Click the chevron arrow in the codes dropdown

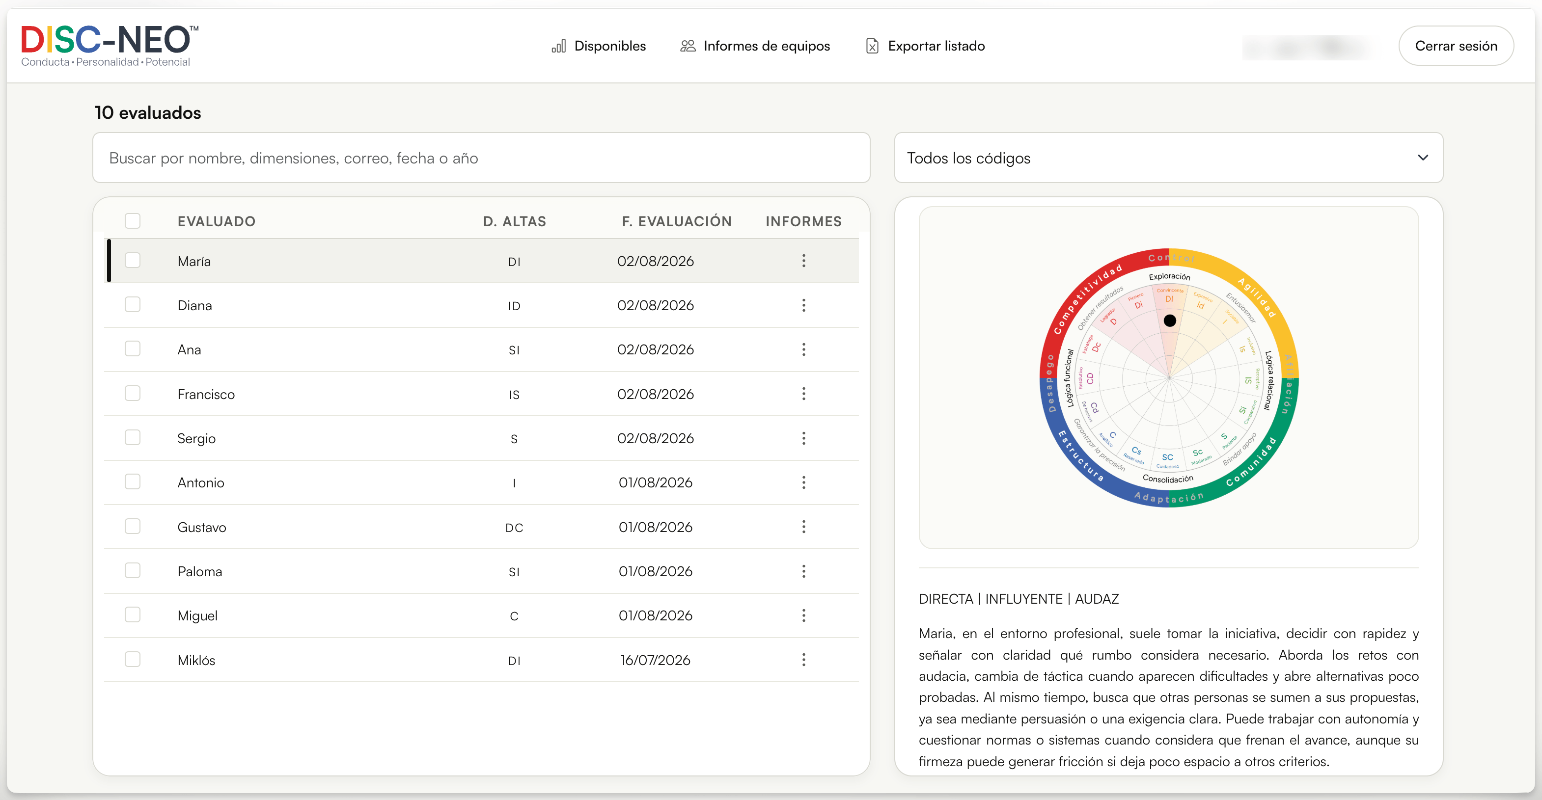[1423, 158]
